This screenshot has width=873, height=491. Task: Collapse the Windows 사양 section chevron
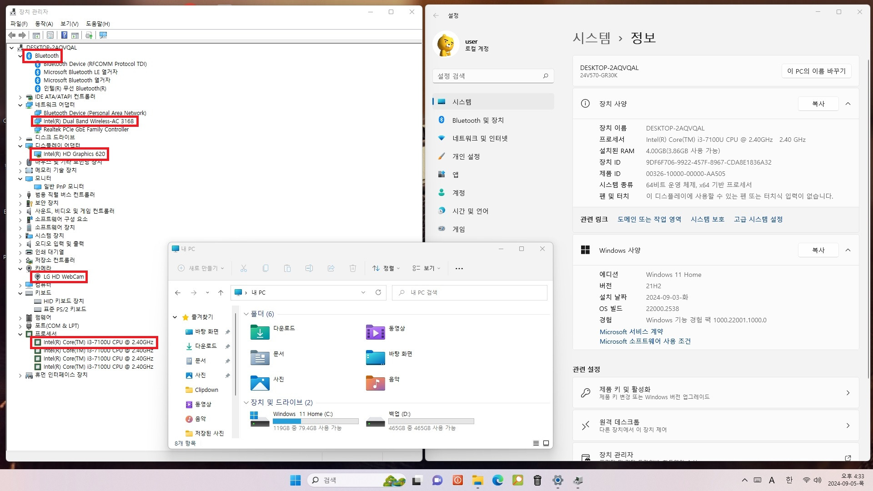[848, 250]
